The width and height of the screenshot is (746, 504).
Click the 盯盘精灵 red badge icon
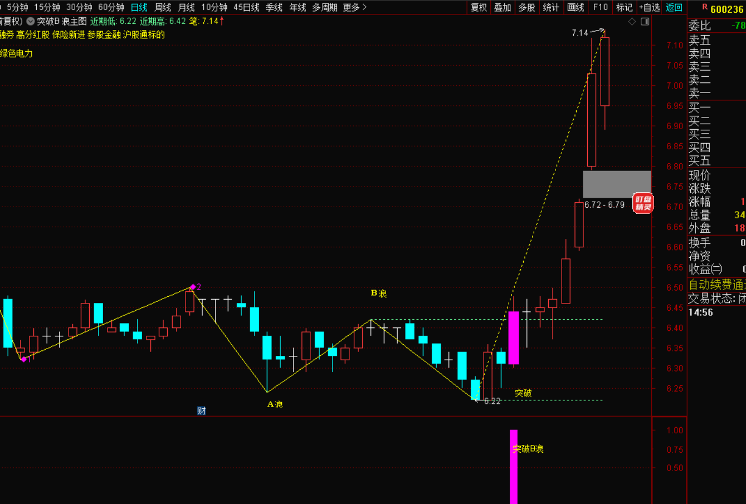643,203
